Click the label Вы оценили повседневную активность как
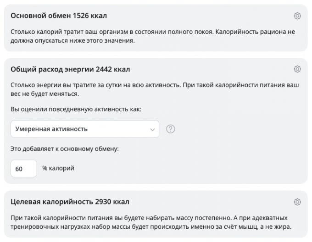312x242 pixels. 76,110
